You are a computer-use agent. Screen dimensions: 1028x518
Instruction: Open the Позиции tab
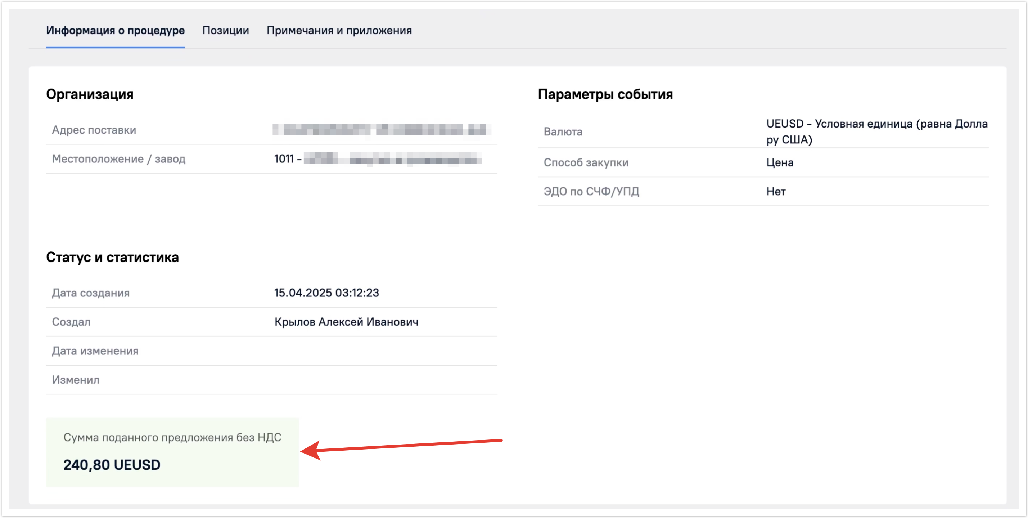[x=225, y=30]
